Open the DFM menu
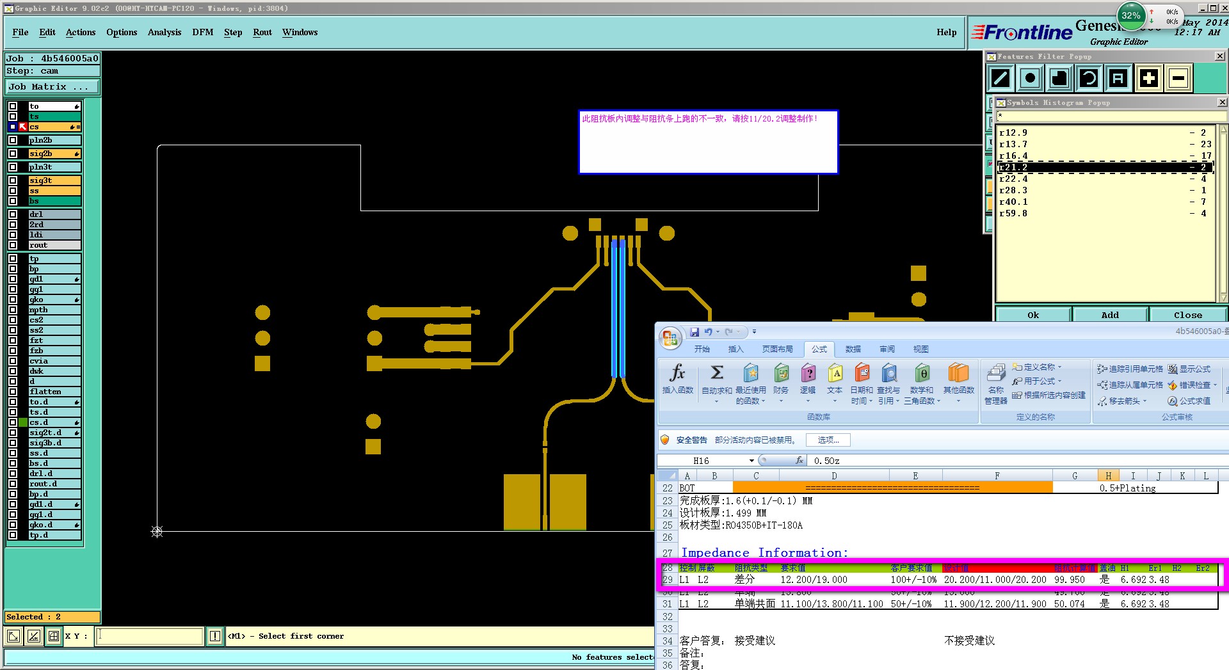This screenshot has height=670, width=1229. pyautogui.click(x=203, y=33)
